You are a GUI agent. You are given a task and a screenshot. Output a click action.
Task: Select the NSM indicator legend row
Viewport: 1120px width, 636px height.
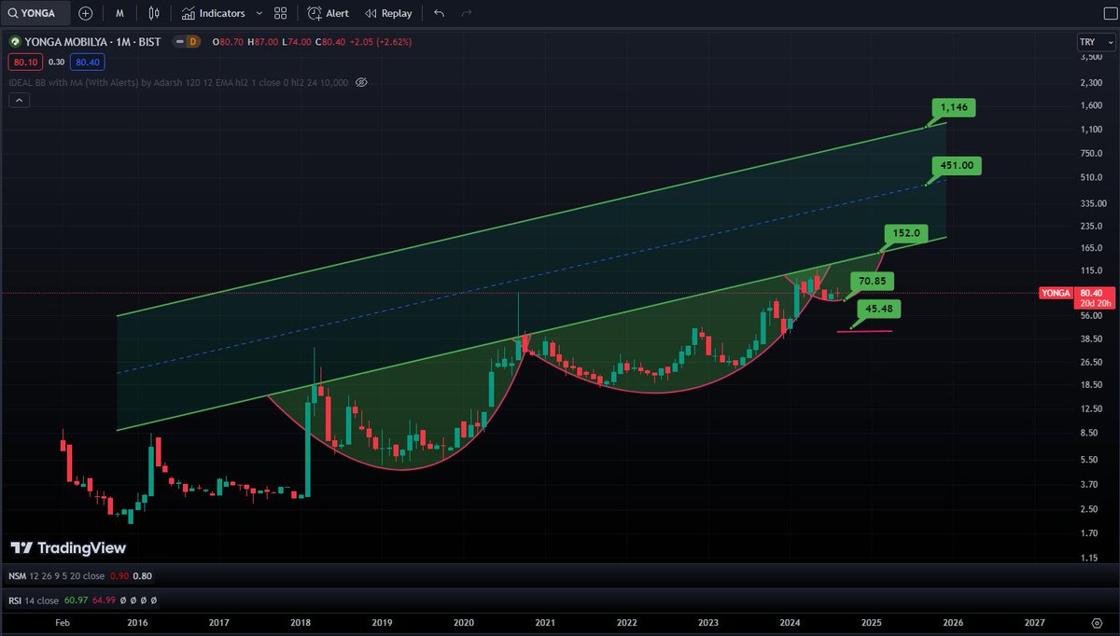pos(79,576)
